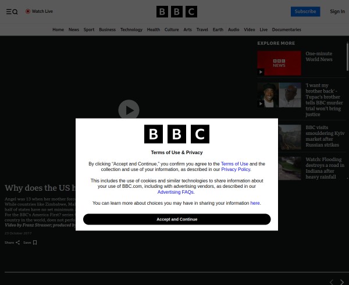The image size is (349, 285).
Task: Click the Share icon under the article
Action: coord(18,243)
